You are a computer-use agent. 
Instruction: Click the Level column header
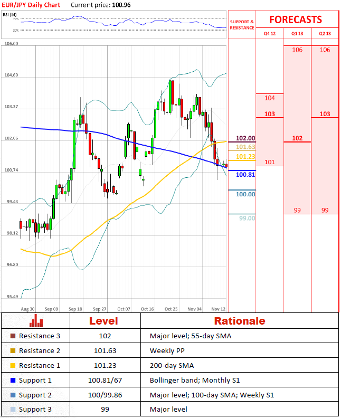(x=103, y=321)
